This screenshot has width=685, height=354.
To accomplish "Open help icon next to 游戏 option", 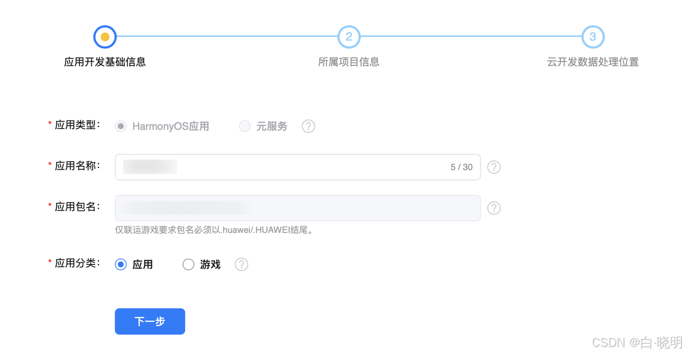I will pos(241,265).
